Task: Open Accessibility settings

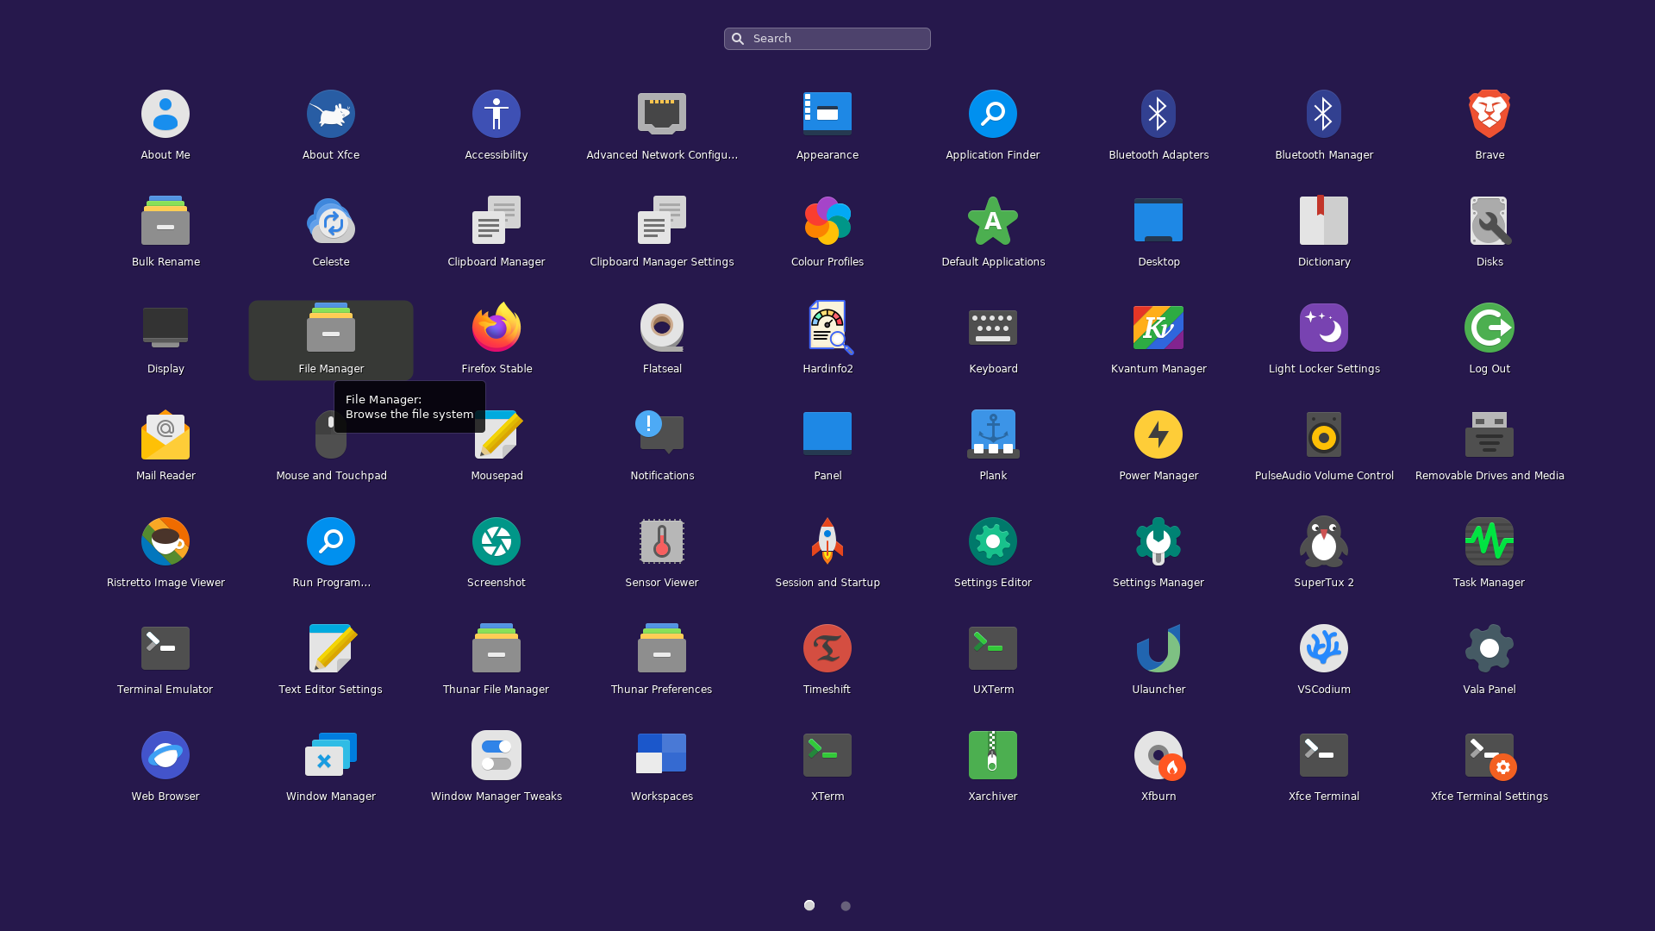Action: [x=496, y=126]
